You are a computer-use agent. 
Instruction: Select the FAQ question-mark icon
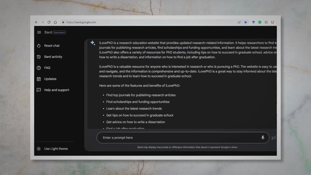39,68
